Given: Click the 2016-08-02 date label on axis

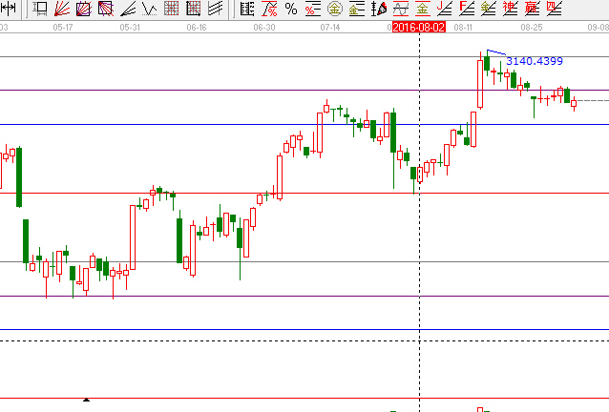Looking at the screenshot, I should (x=419, y=27).
